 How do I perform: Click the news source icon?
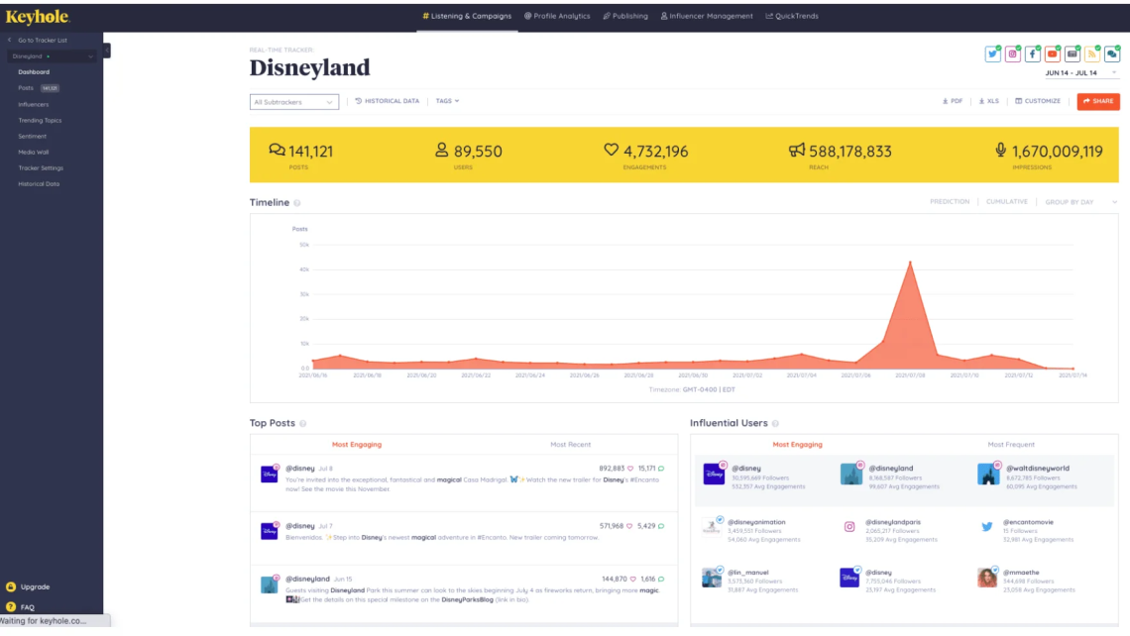coord(1072,54)
